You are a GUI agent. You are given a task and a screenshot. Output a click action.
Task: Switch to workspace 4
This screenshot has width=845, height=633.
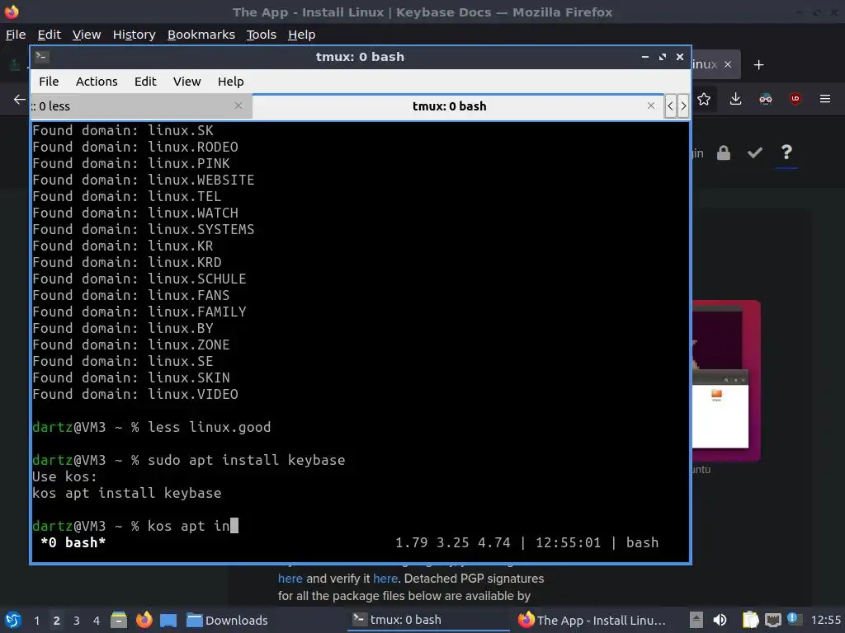pyautogui.click(x=96, y=620)
